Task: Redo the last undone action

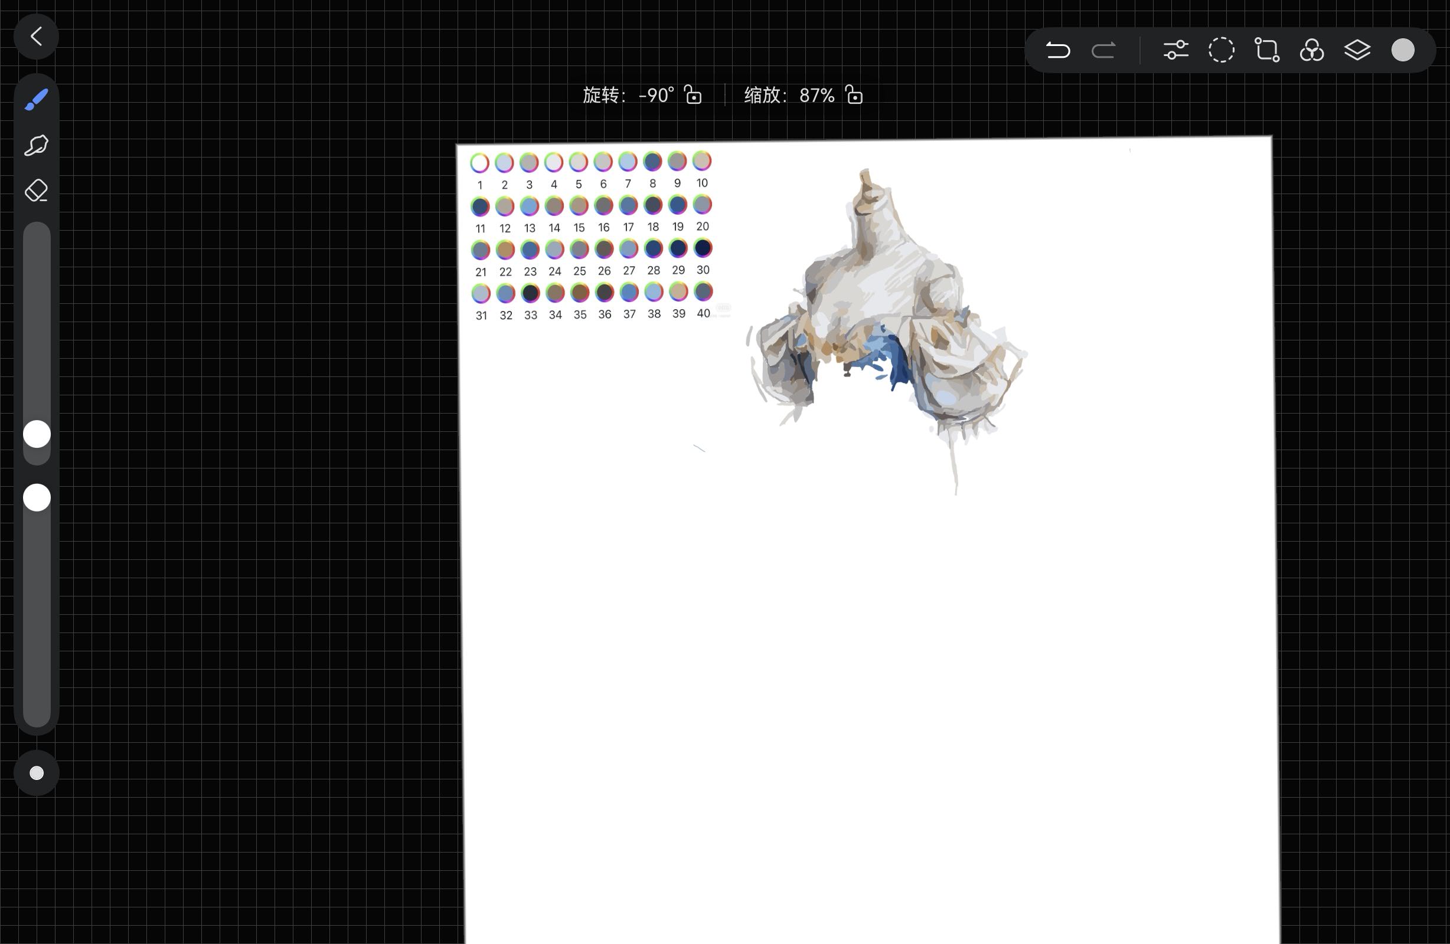Action: [1103, 50]
